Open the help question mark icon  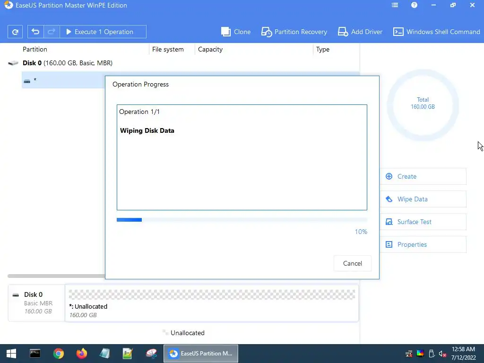[414, 5]
